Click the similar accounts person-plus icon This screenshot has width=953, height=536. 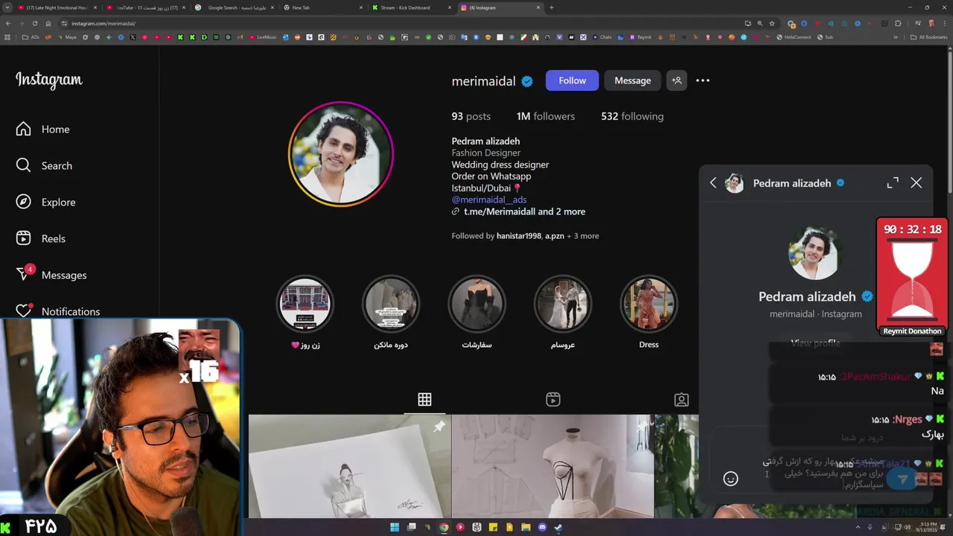coord(677,80)
